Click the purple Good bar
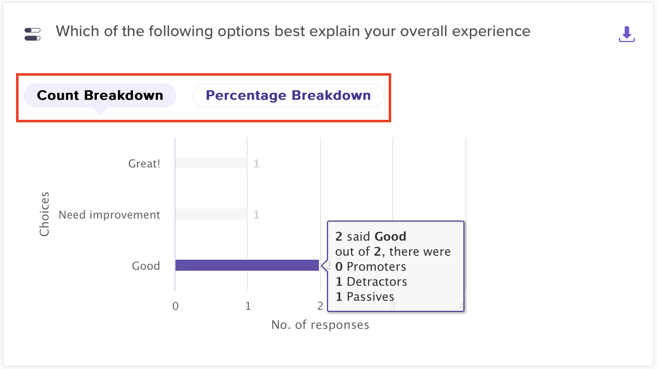The height and width of the screenshot is (369, 657). tap(247, 265)
